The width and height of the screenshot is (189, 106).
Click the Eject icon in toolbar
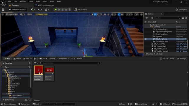pos(66,9)
